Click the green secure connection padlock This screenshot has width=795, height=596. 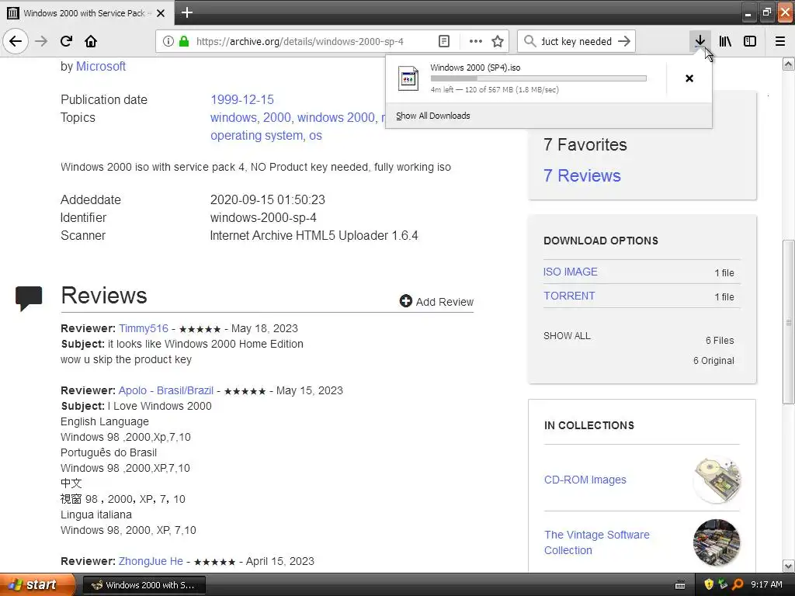pyautogui.click(x=184, y=41)
